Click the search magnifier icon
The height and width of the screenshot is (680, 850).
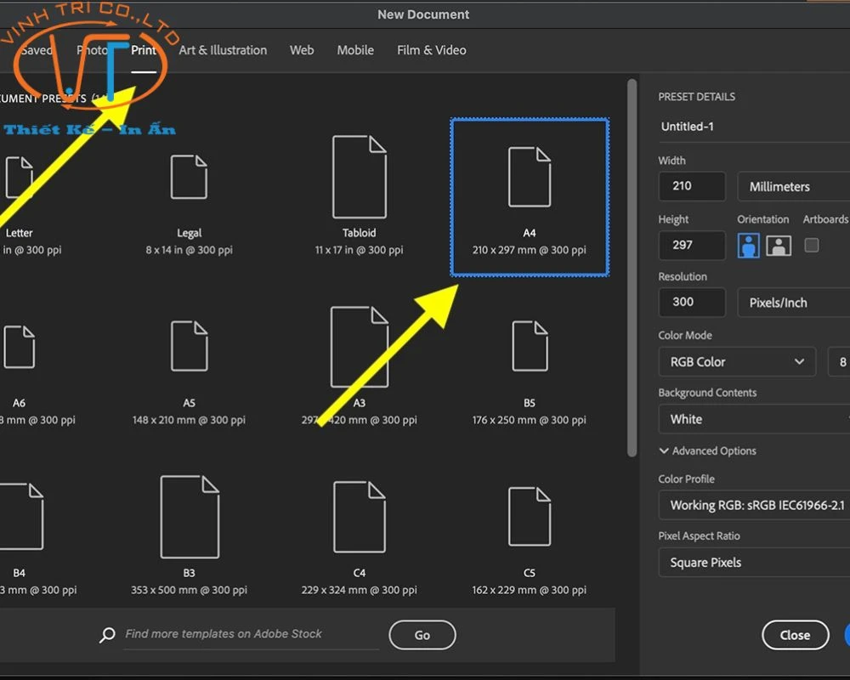tap(107, 634)
